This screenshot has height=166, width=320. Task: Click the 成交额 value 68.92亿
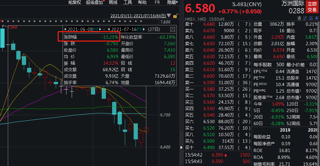click(110, 70)
